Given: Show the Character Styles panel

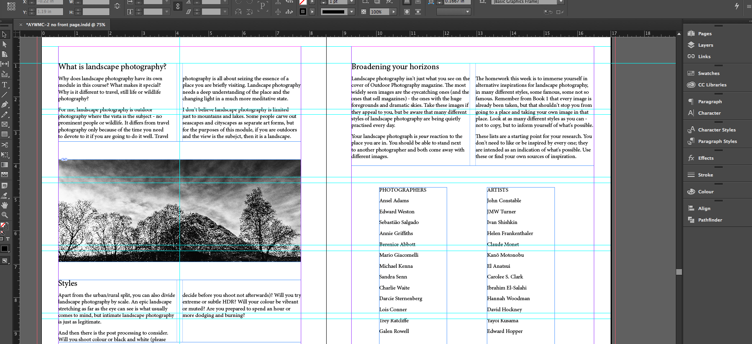Looking at the screenshot, I should pos(716,130).
